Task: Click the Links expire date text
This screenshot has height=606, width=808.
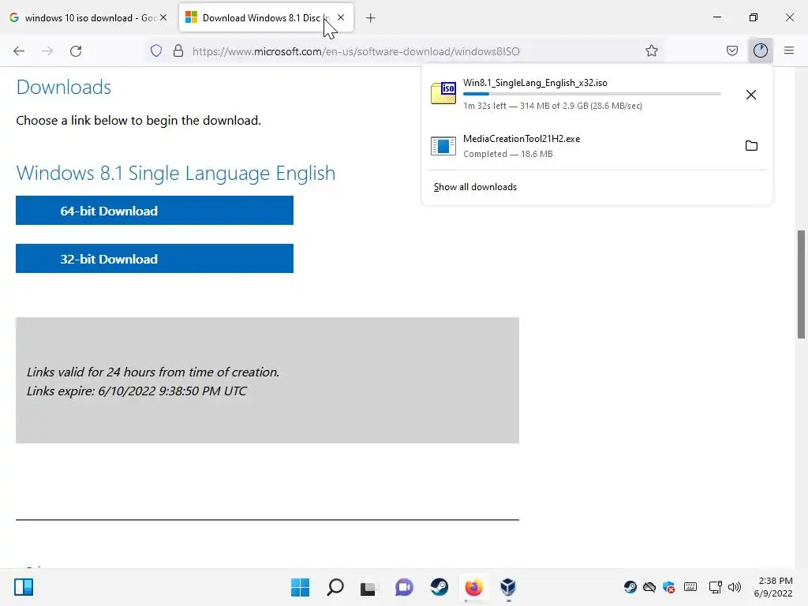Action: (137, 391)
